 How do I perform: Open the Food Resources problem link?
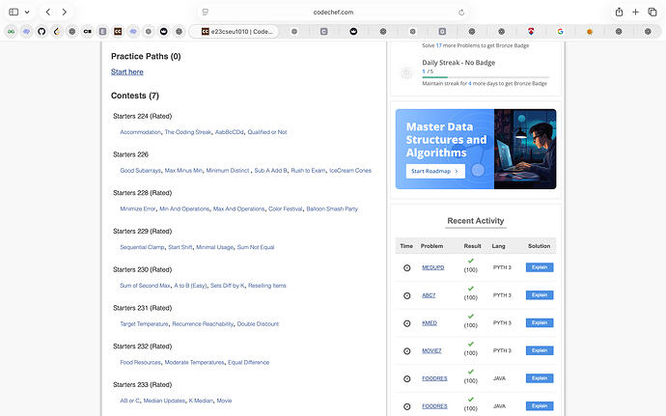point(141,363)
